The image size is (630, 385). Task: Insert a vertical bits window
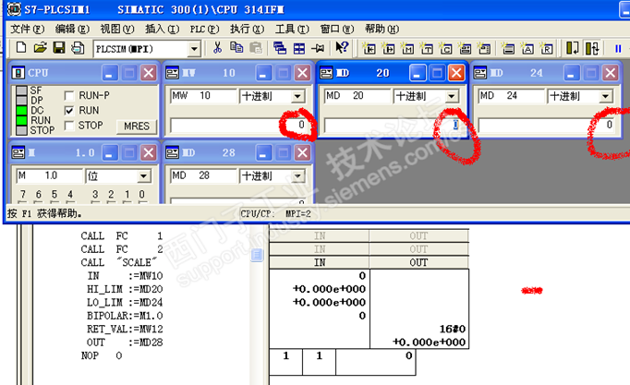coord(485,49)
